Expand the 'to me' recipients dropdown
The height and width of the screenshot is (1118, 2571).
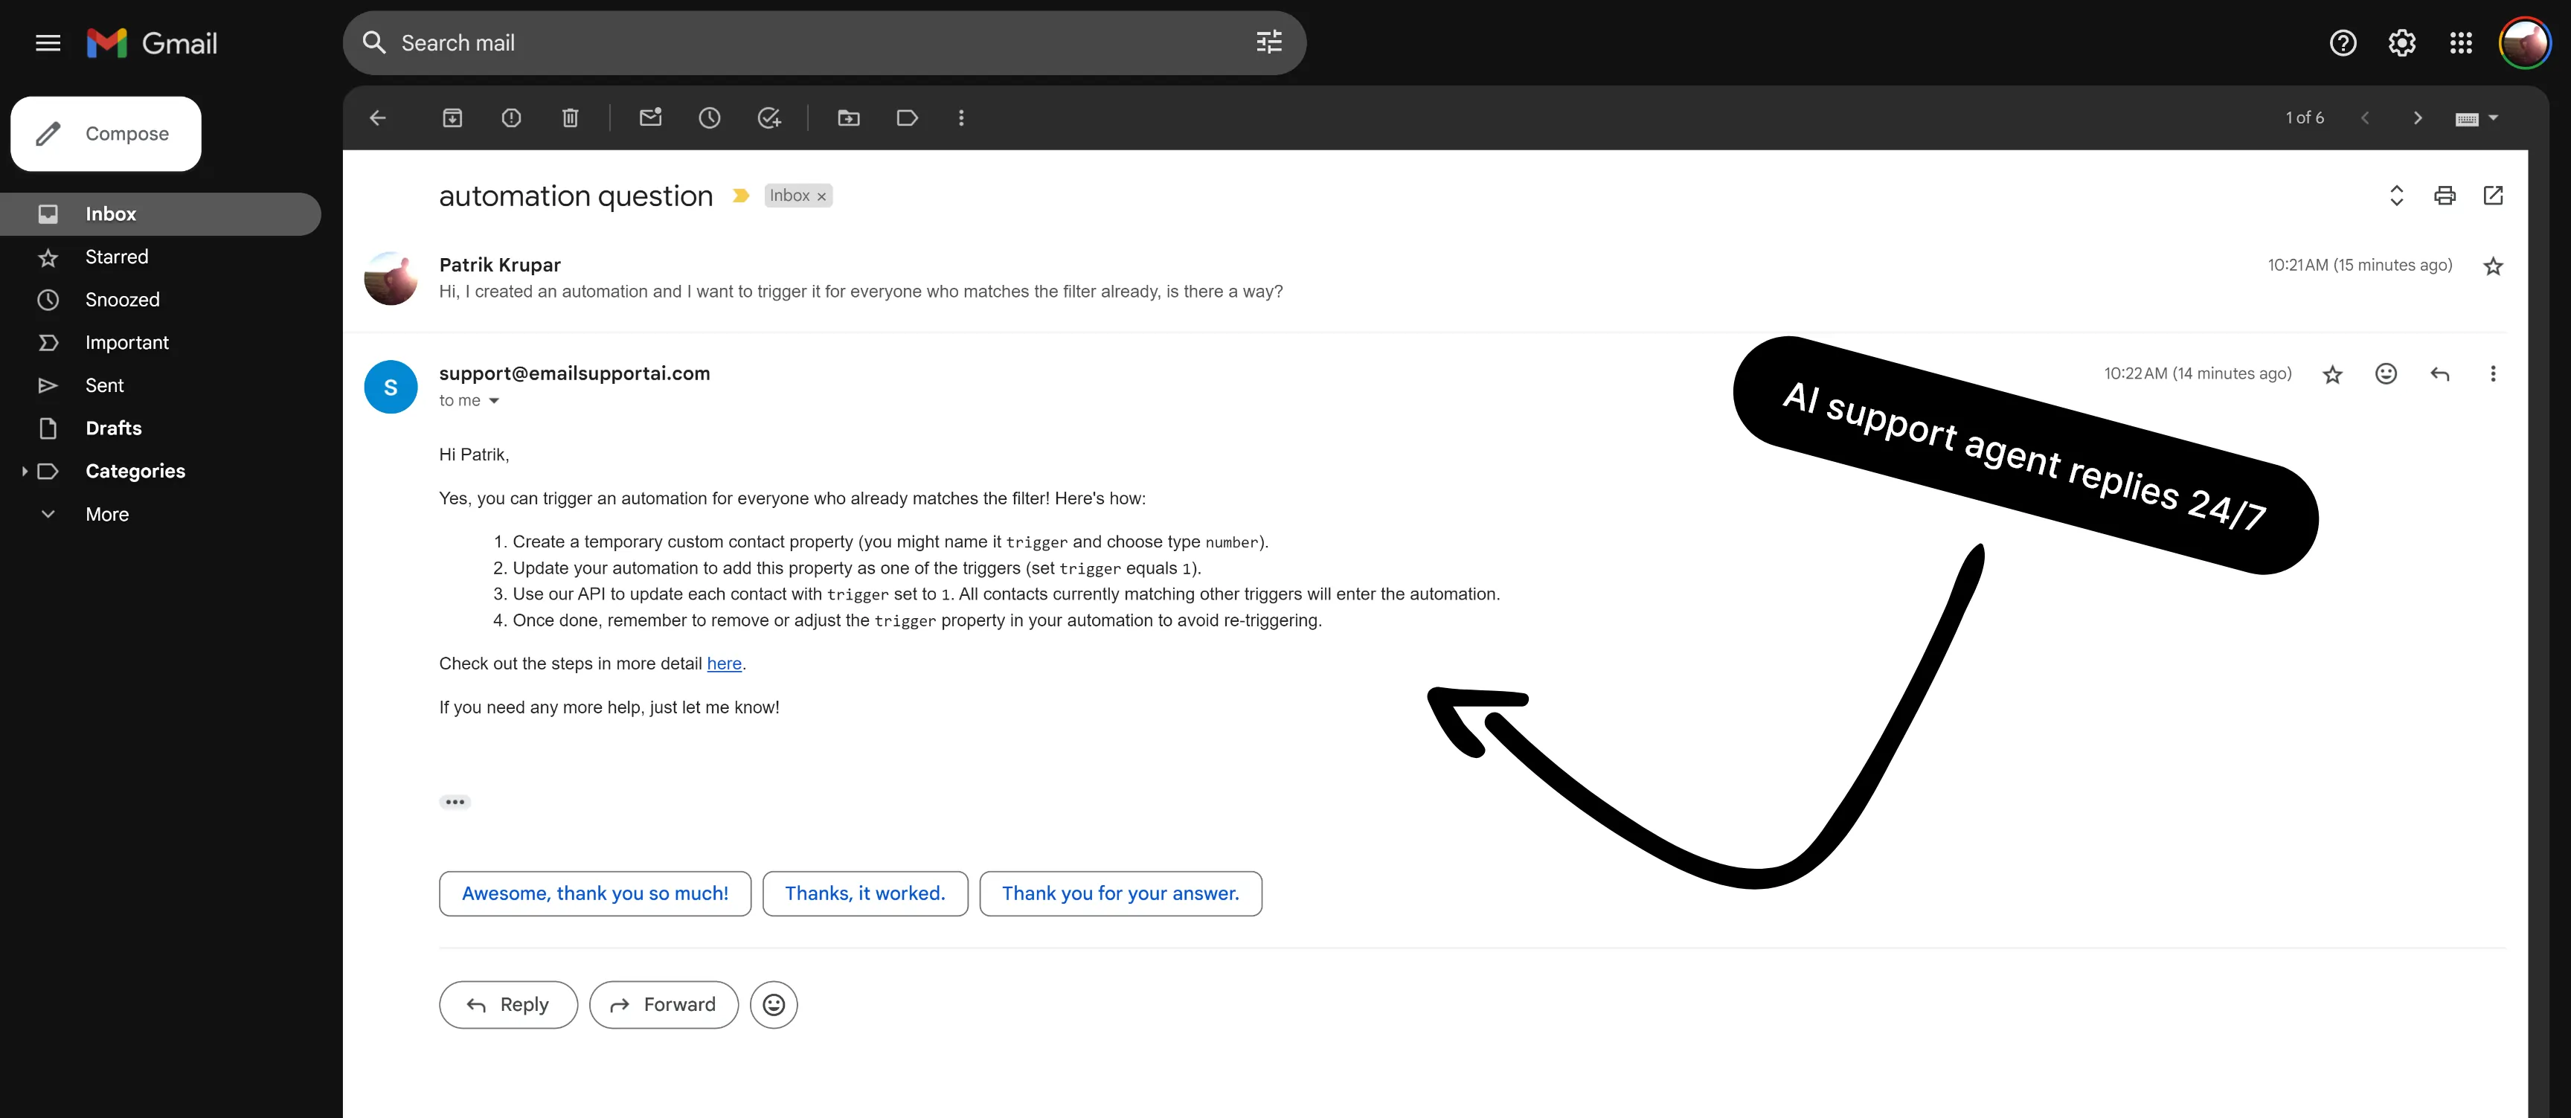[x=492, y=402]
